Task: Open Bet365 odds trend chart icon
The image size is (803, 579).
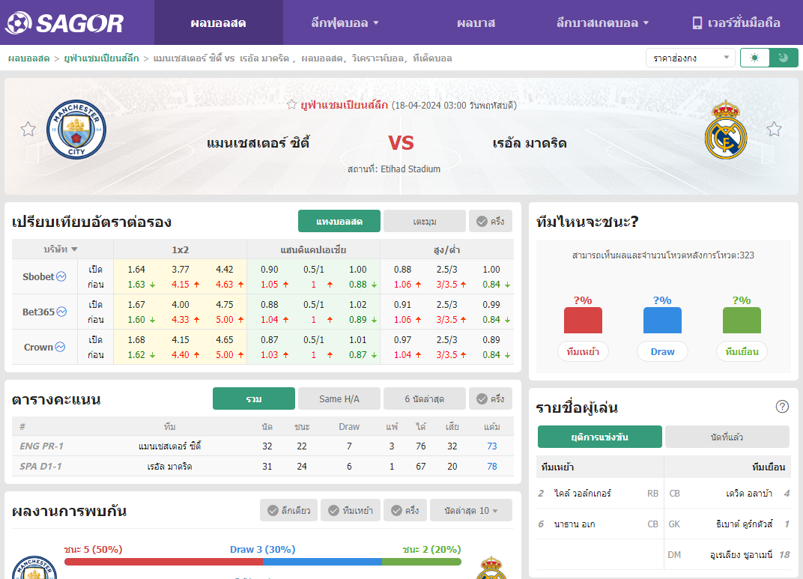Action: 61,312
